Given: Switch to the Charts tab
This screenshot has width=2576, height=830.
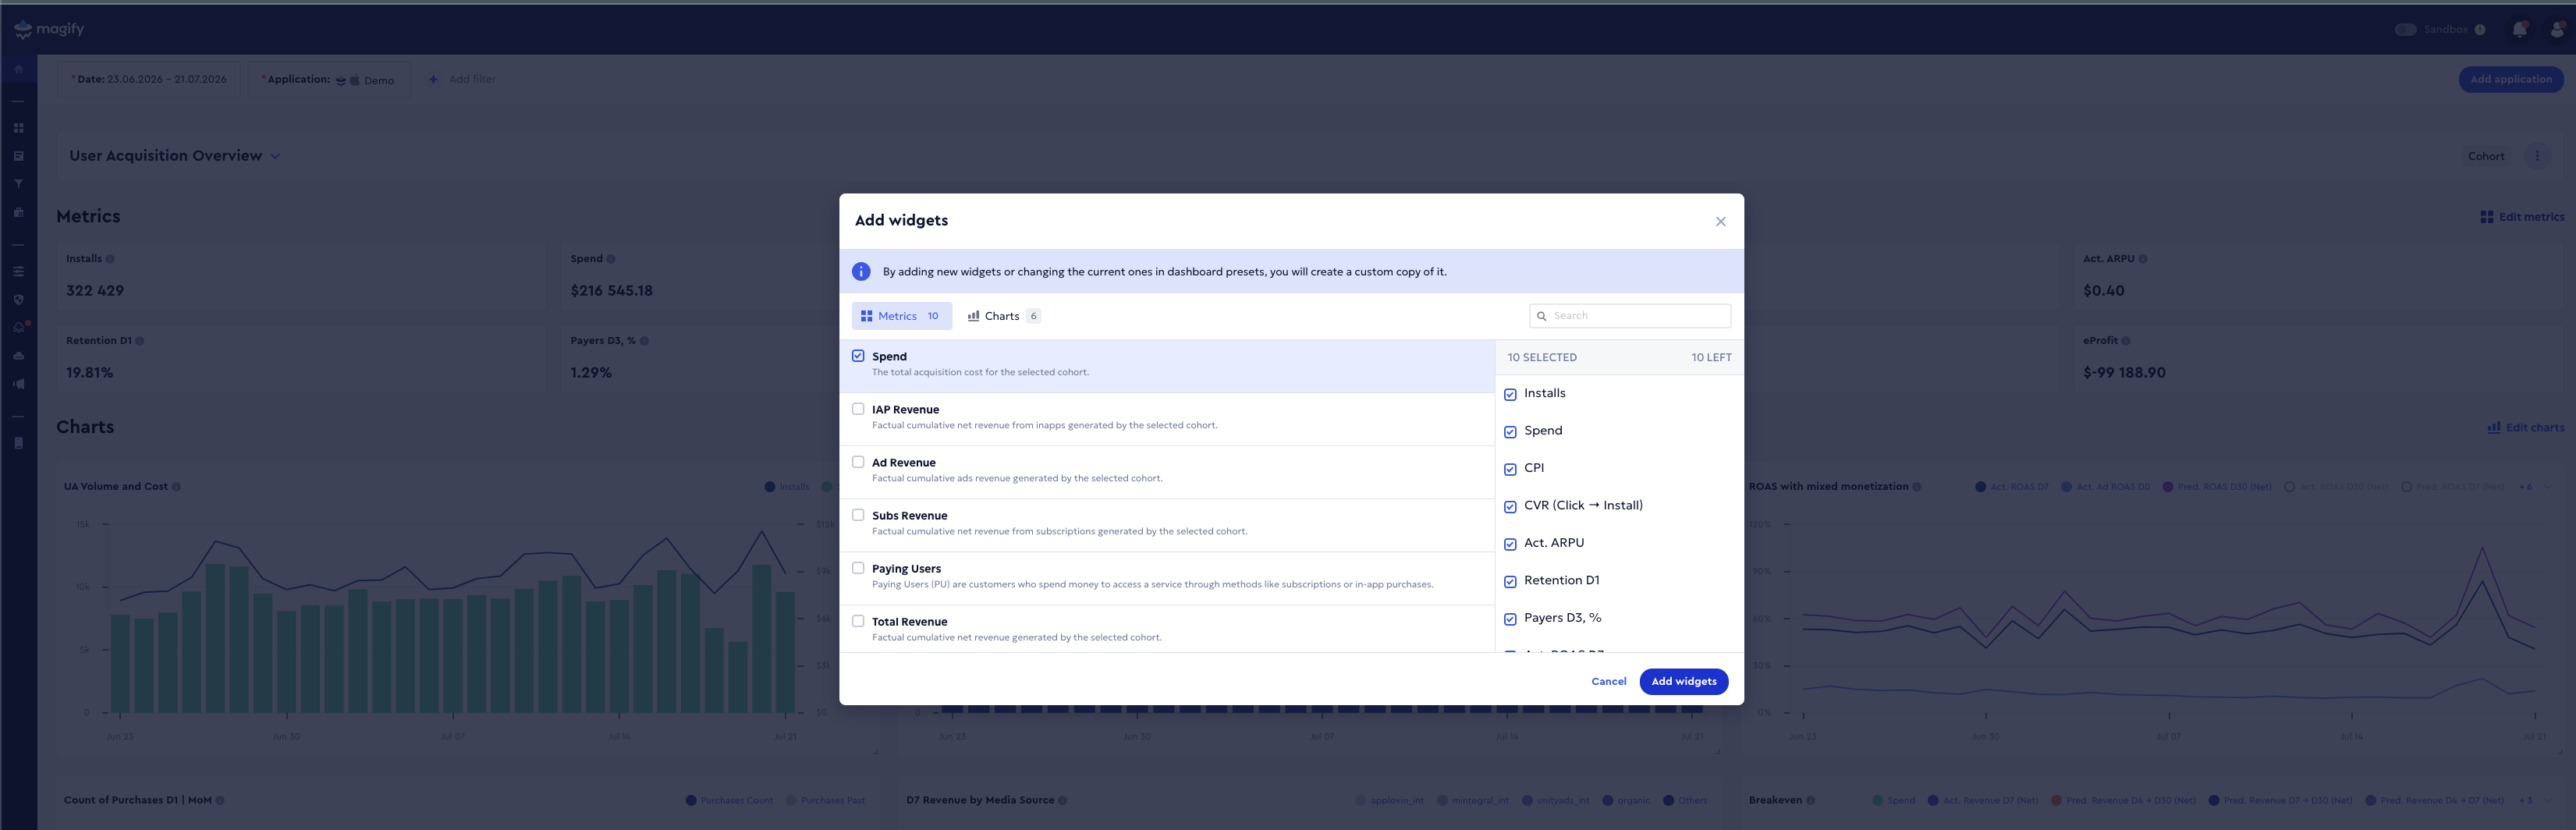Looking at the screenshot, I should tap(1003, 316).
